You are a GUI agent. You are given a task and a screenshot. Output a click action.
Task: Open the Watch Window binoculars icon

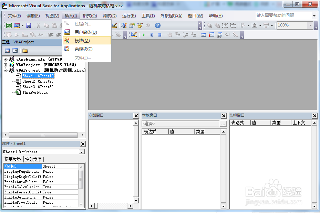pyautogui.click(x=220, y=35)
